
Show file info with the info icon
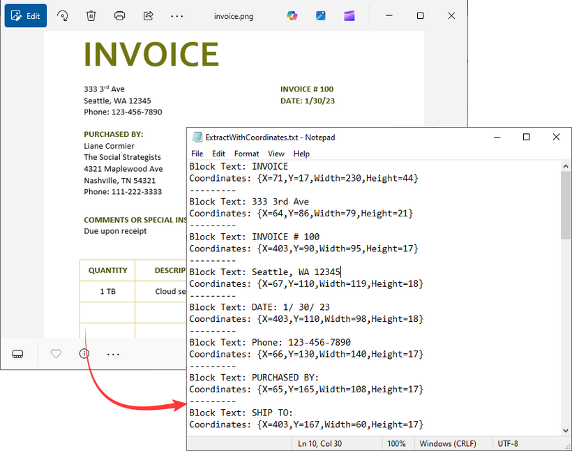[x=84, y=354]
